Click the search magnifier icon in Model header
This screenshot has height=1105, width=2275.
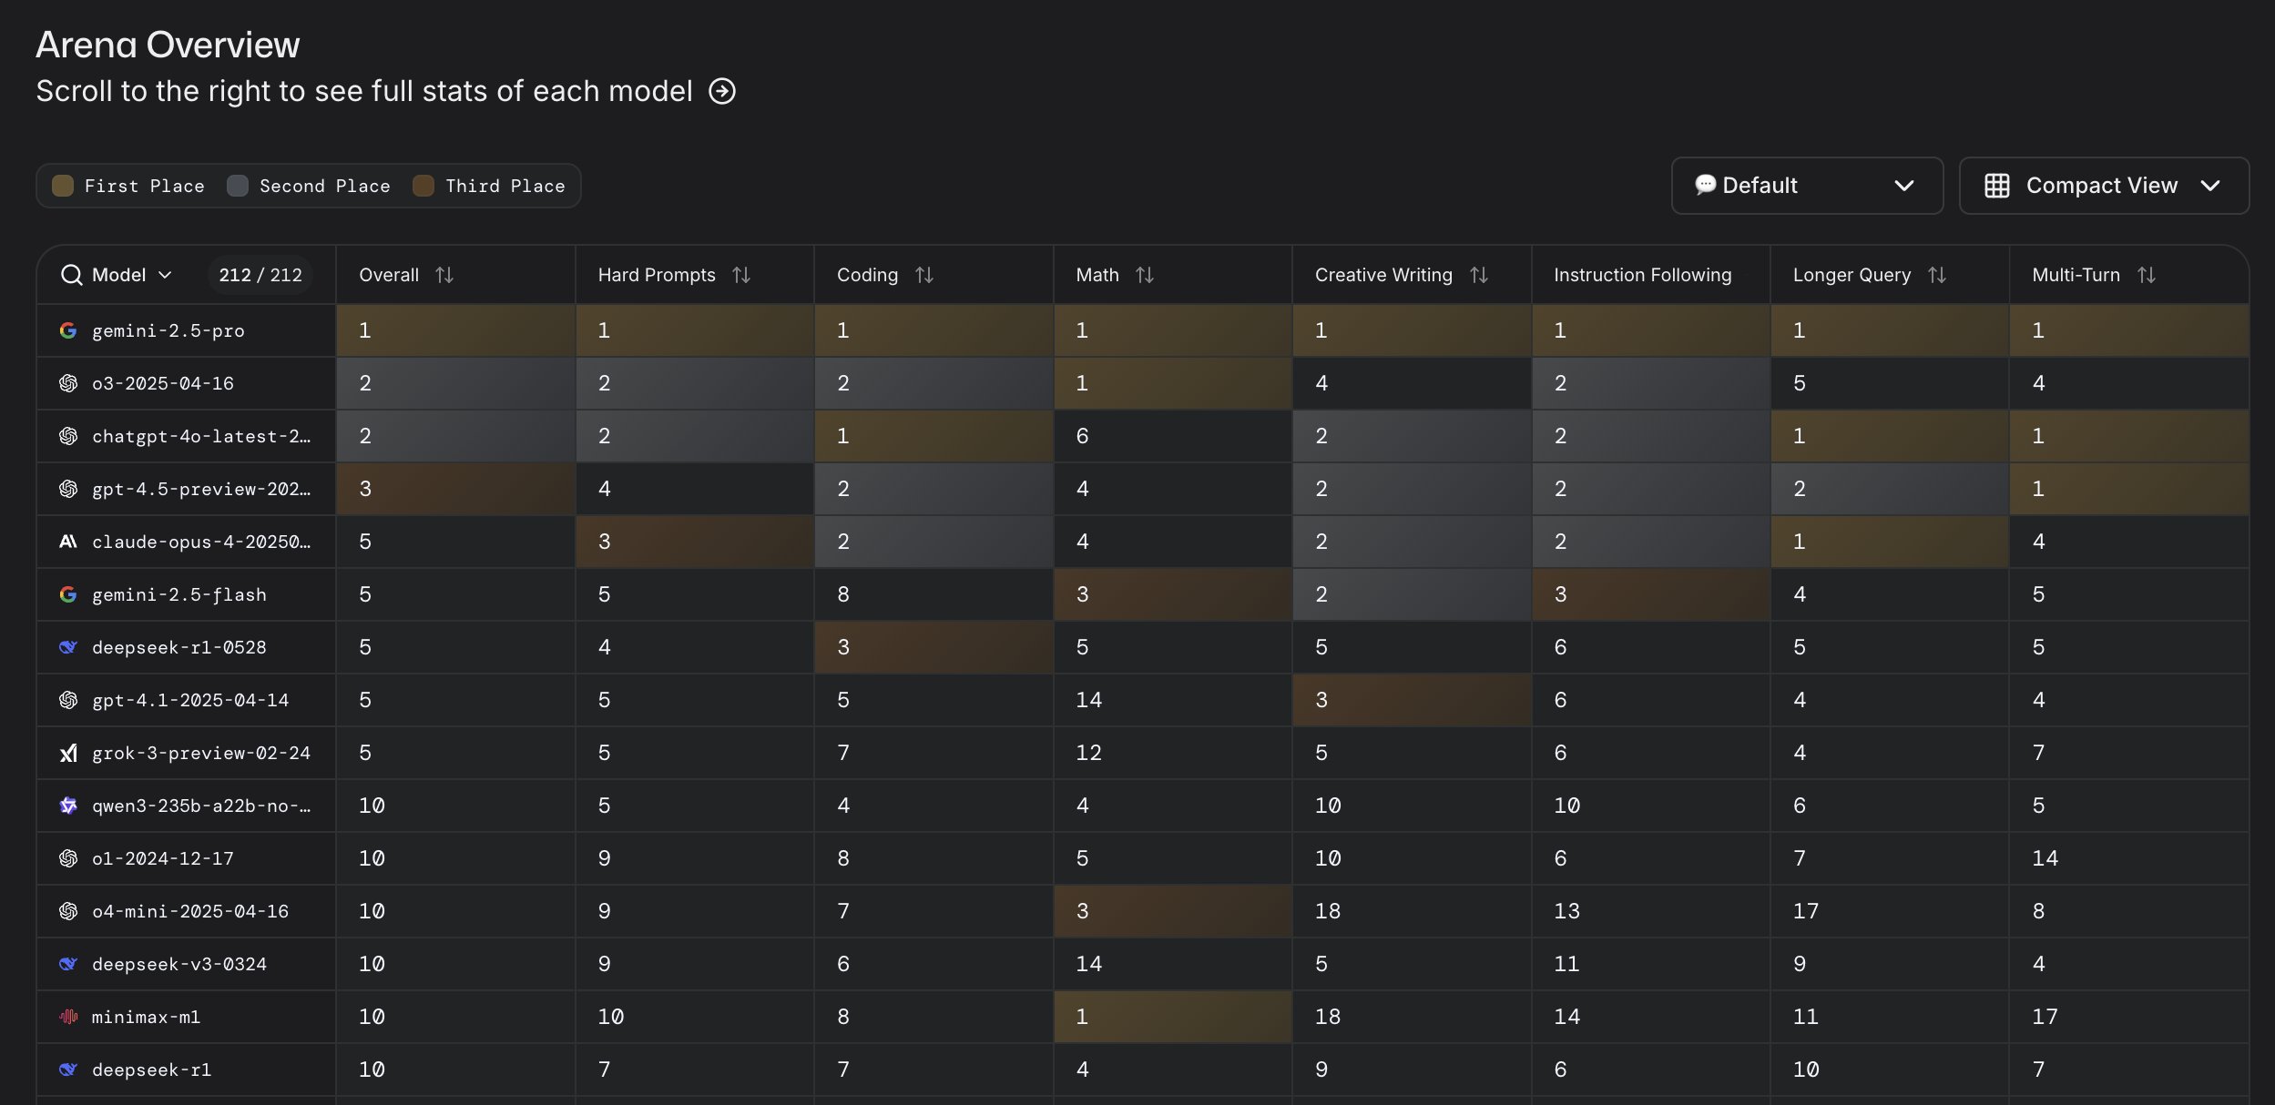pyautogui.click(x=71, y=275)
